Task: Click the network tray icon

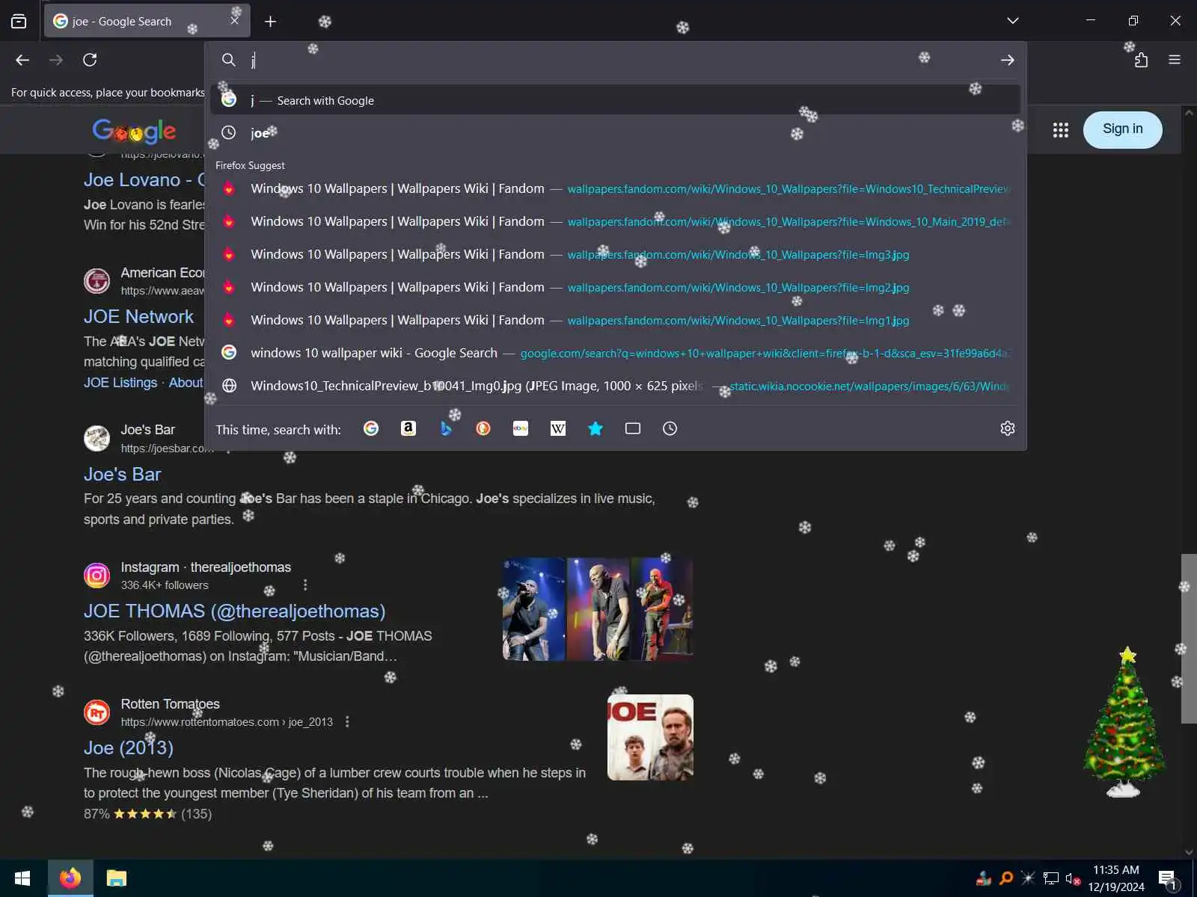Action: (1051, 879)
